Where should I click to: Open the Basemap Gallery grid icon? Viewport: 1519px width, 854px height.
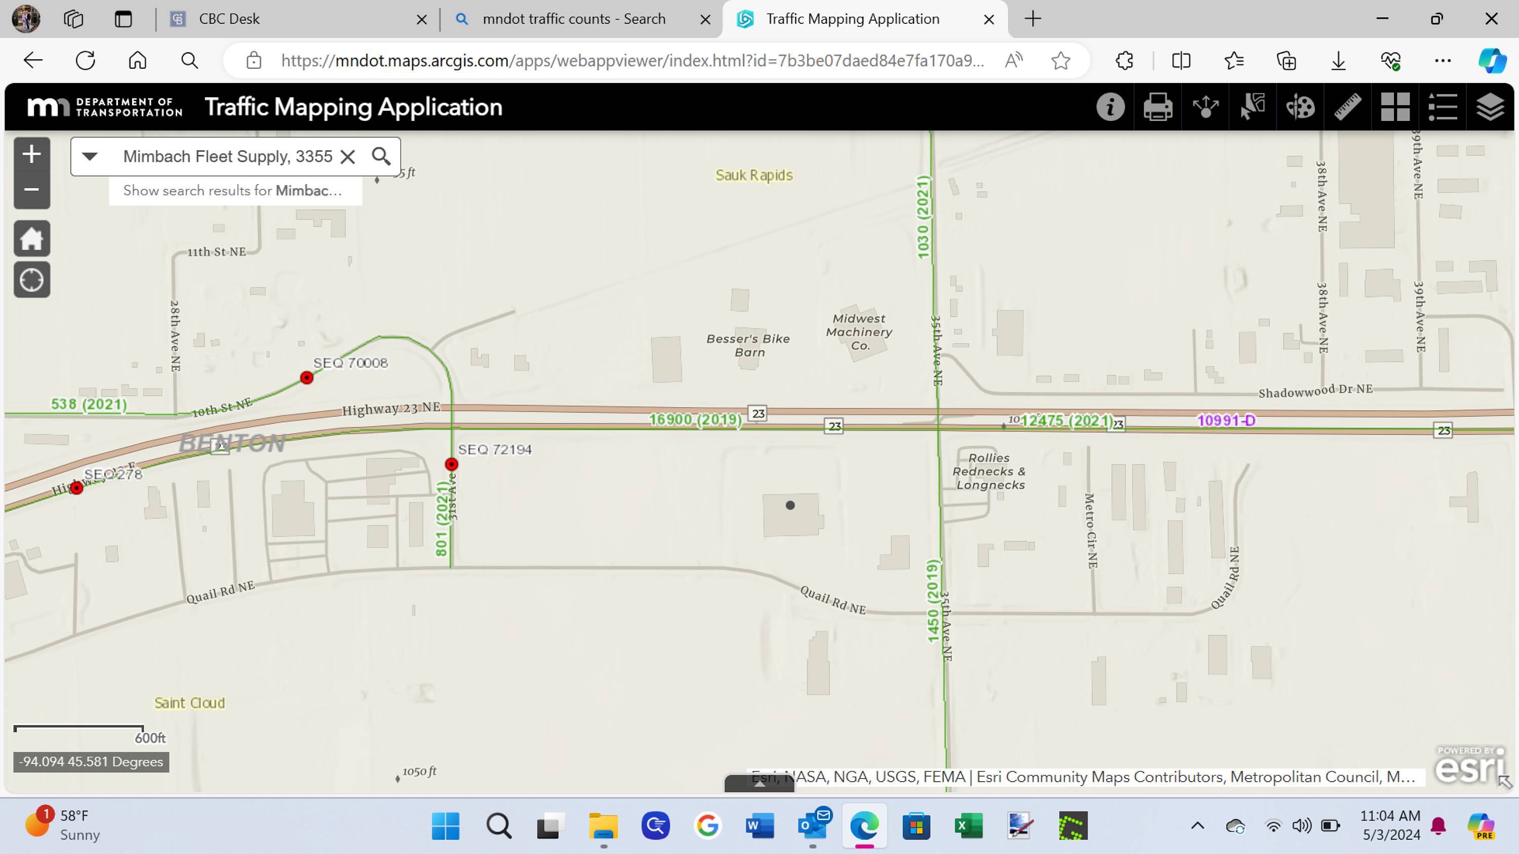(x=1395, y=107)
